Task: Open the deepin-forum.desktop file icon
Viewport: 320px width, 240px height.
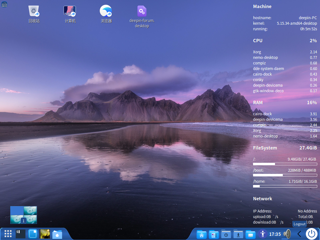Action: pyautogui.click(x=142, y=11)
